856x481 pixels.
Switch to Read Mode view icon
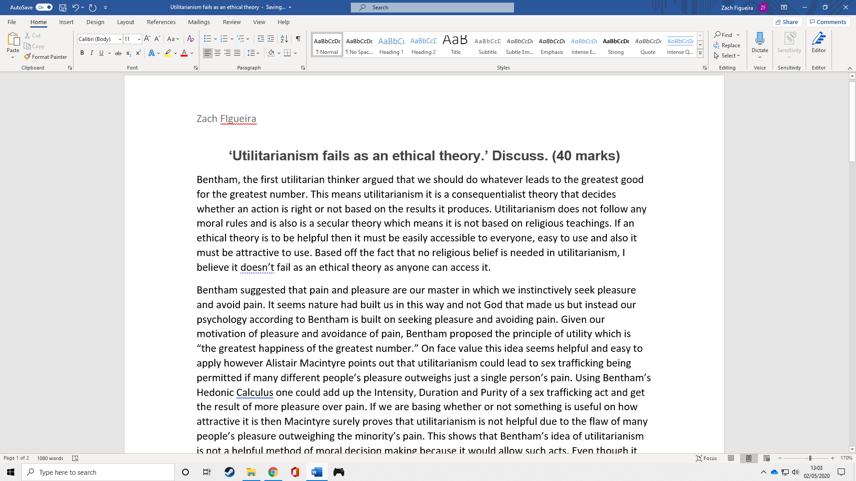click(731, 458)
